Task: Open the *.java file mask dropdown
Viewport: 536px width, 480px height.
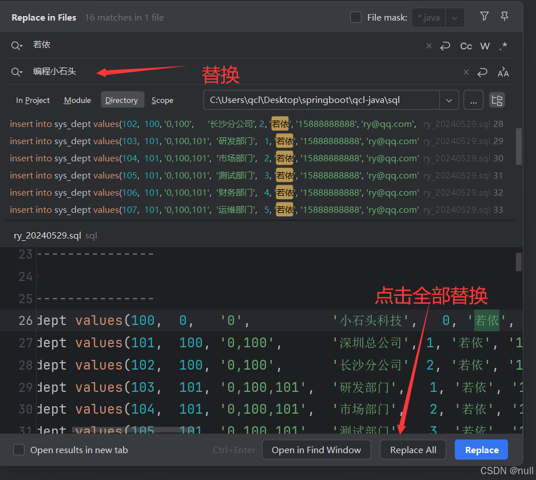Action: point(455,18)
